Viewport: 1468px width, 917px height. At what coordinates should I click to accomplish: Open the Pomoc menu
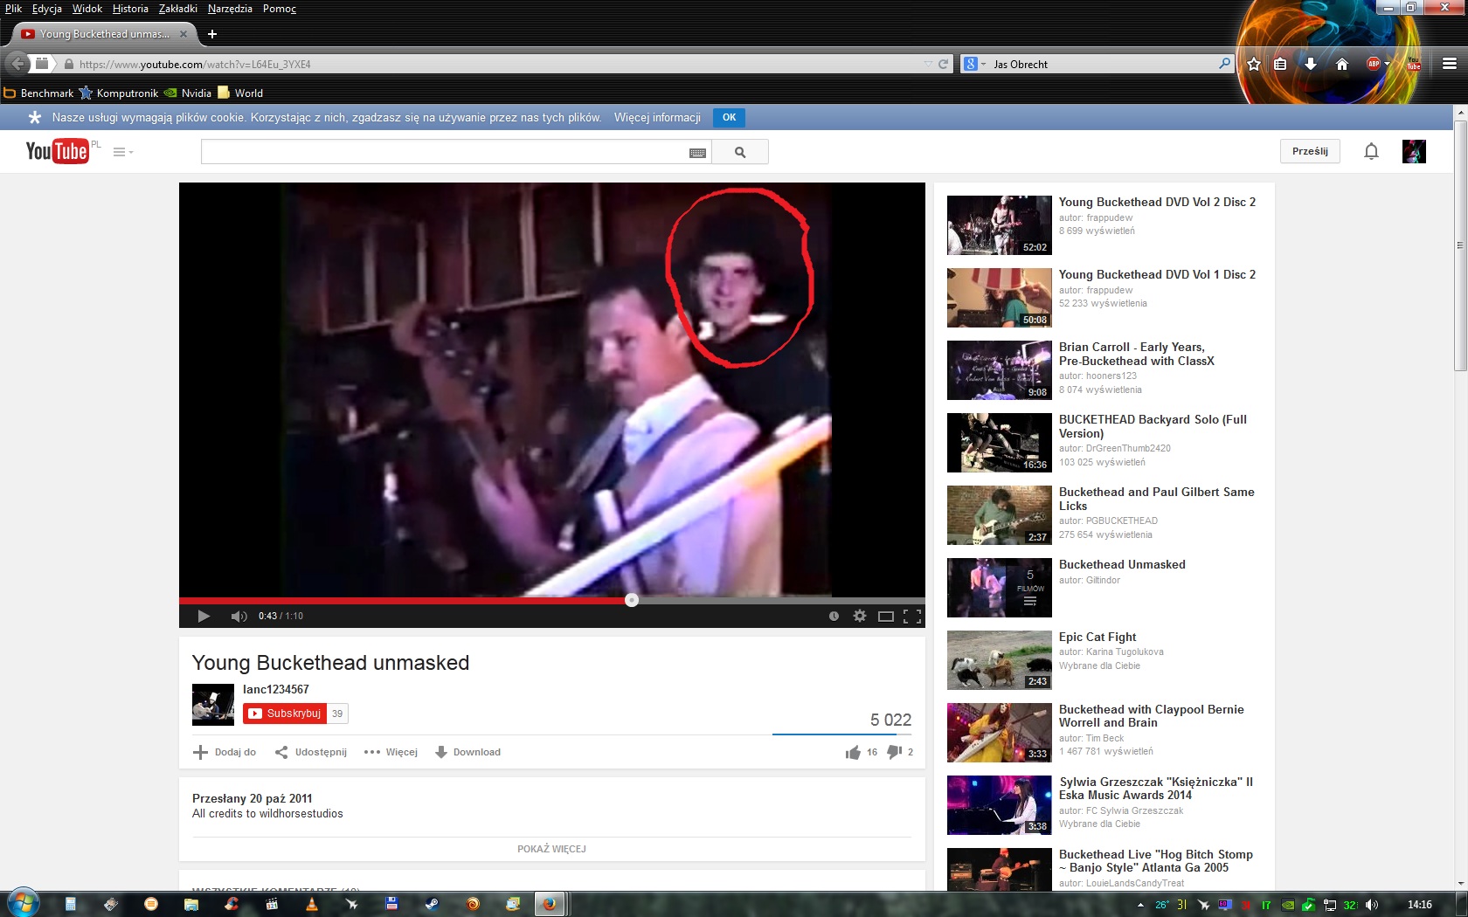point(280,9)
